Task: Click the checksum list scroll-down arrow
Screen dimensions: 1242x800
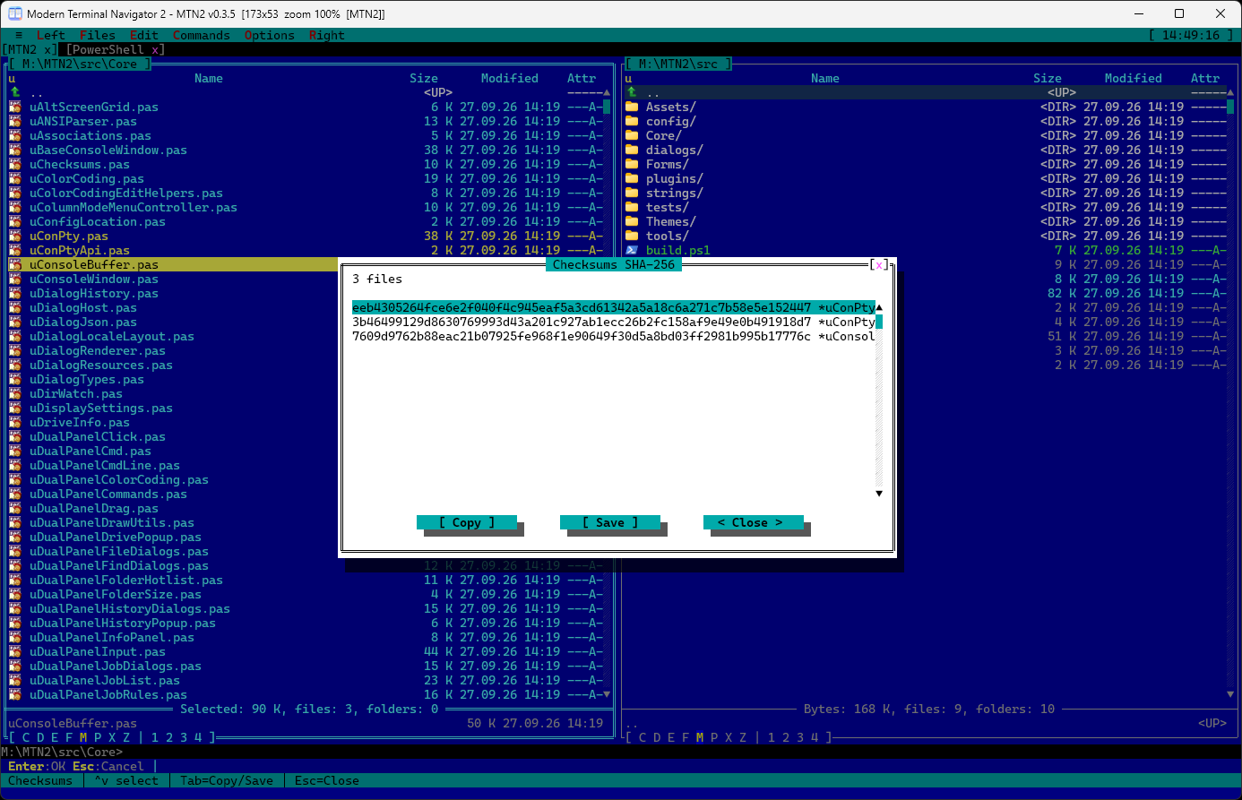Action: [x=879, y=494]
